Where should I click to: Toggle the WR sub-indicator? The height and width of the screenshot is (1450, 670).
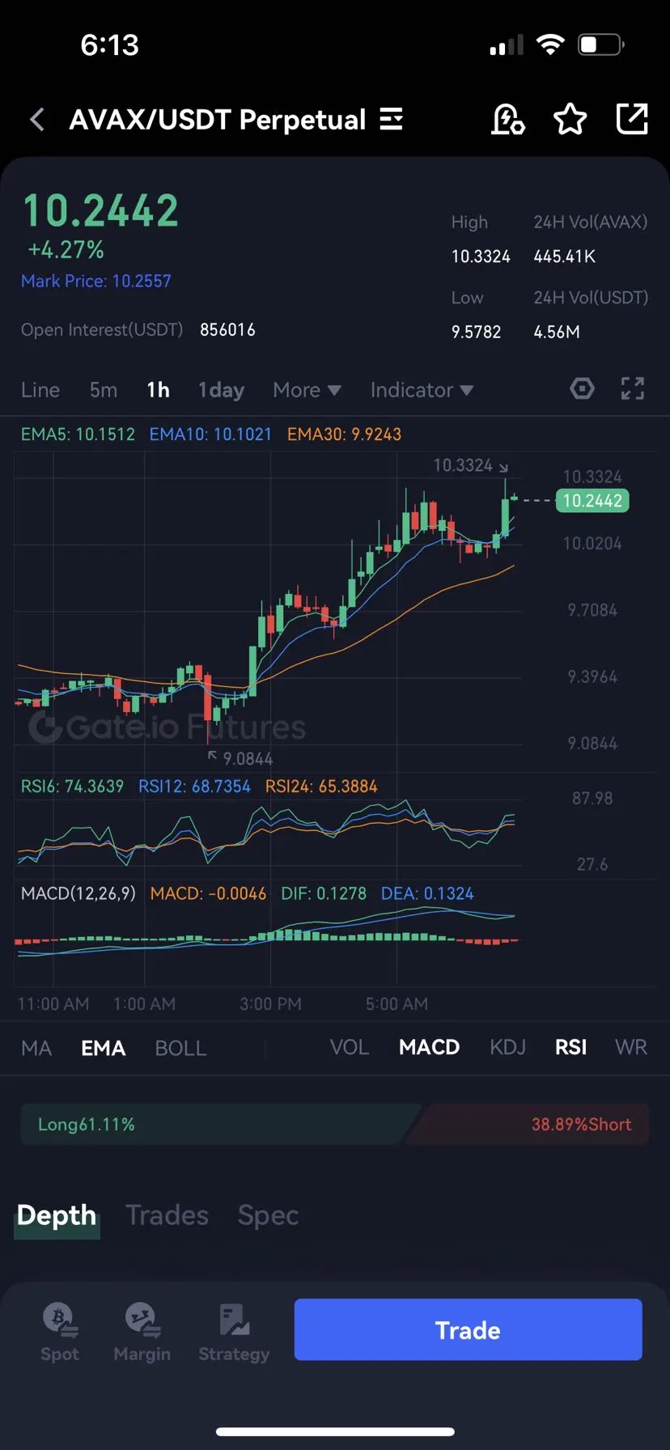point(631,1047)
